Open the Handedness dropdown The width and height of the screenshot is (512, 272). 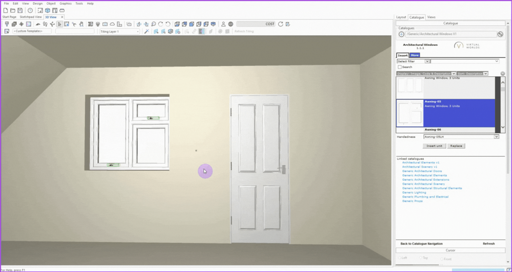496,137
